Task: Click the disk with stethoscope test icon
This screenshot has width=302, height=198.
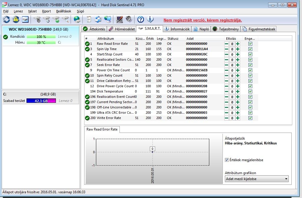Action: 37,19
